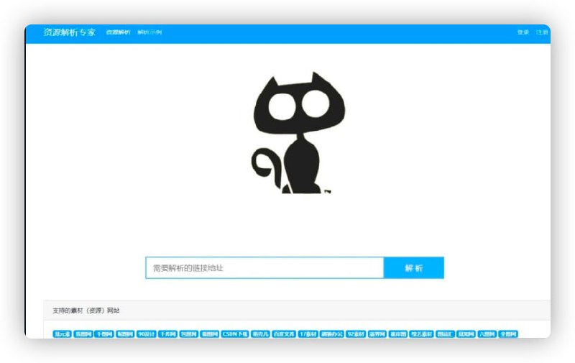Open the 资源解析 nav item
The height and width of the screenshot is (363, 575).
point(118,32)
